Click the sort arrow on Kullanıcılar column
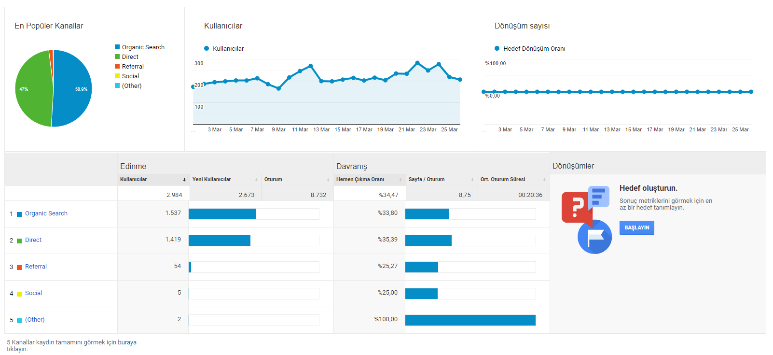Viewport: 773px width, 355px height. click(184, 180)
